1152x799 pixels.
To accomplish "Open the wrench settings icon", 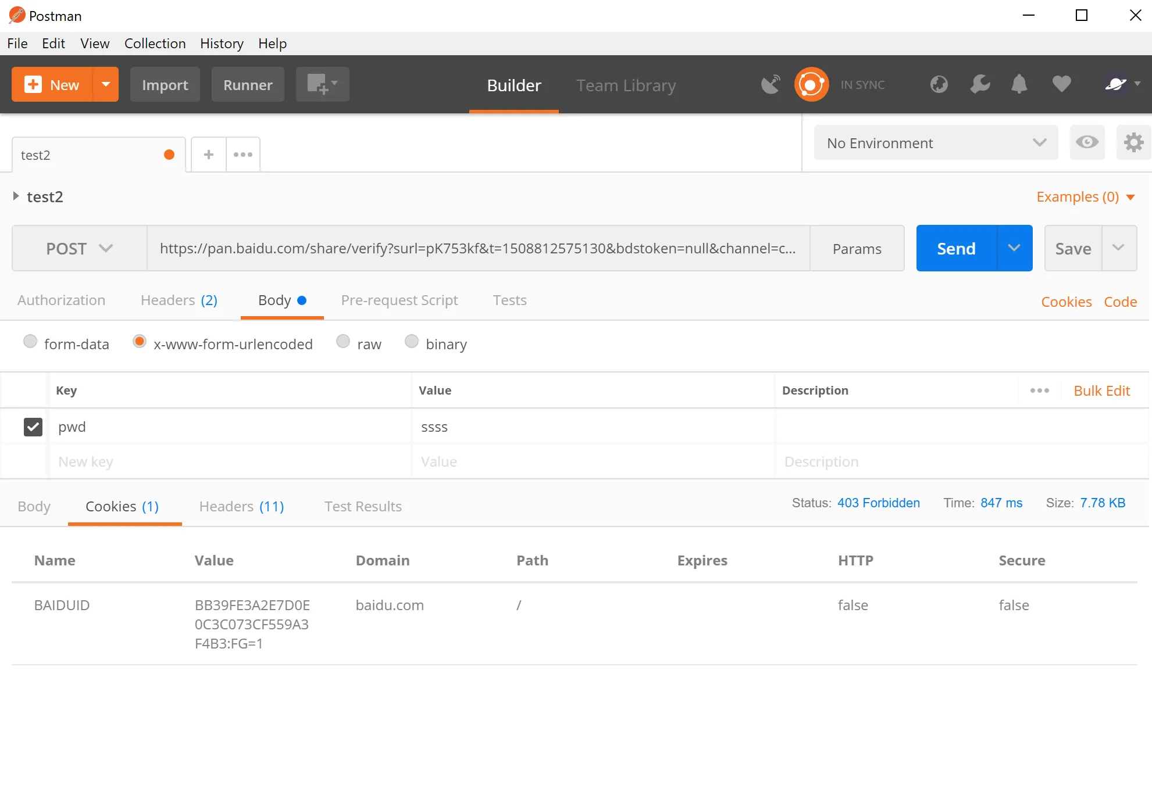I will pyautogui.click(x=980, y=85).
